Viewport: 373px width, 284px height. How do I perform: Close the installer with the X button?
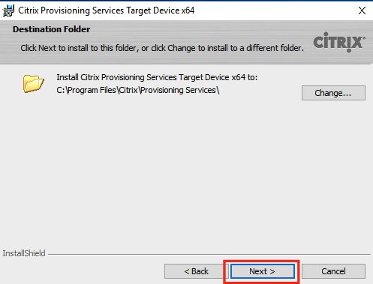click(362, 10)
